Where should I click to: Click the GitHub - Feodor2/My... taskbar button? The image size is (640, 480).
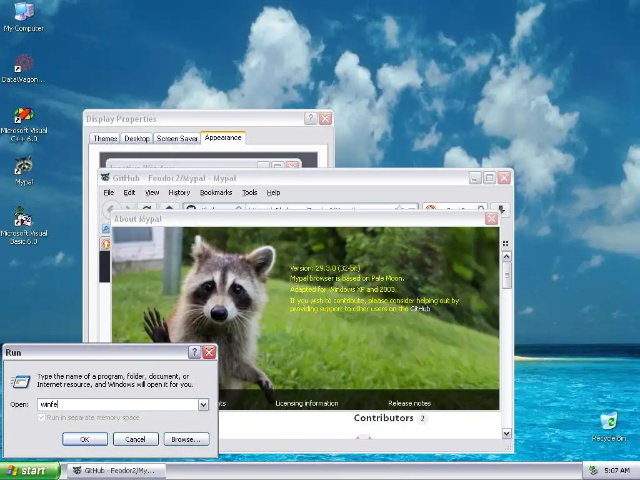tap(117, 471)
